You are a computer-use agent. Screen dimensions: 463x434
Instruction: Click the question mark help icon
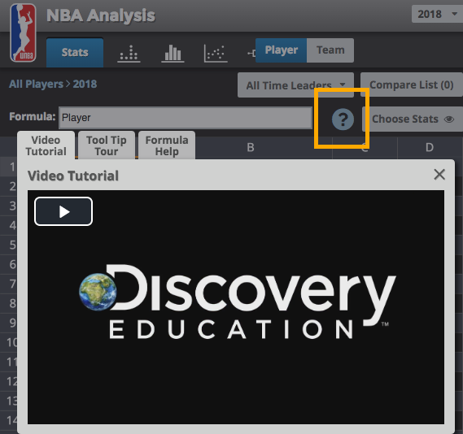coord(343,119)
